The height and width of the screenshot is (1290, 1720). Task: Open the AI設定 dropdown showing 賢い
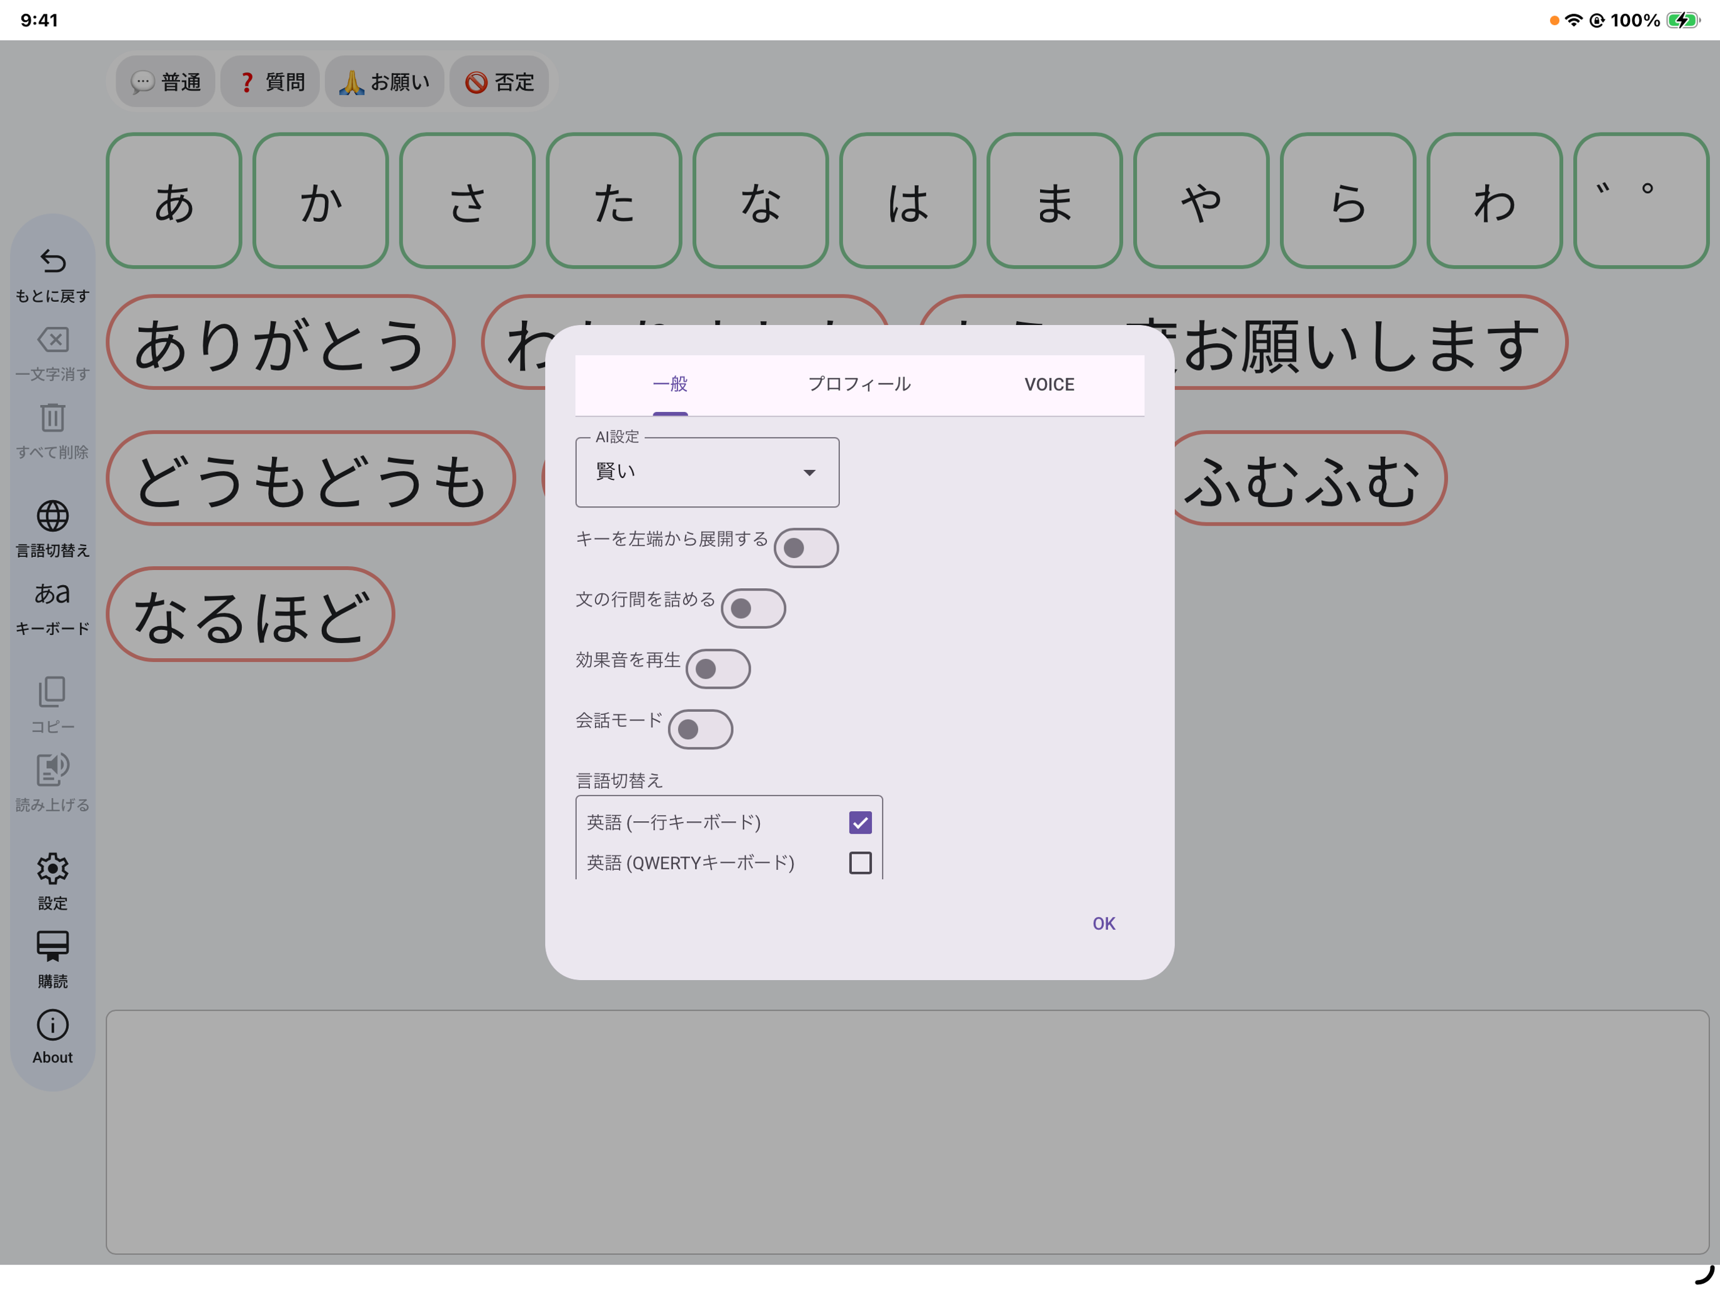(707, 472)
